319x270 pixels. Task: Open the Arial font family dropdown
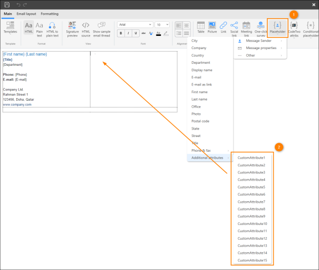tap(135, 25)
